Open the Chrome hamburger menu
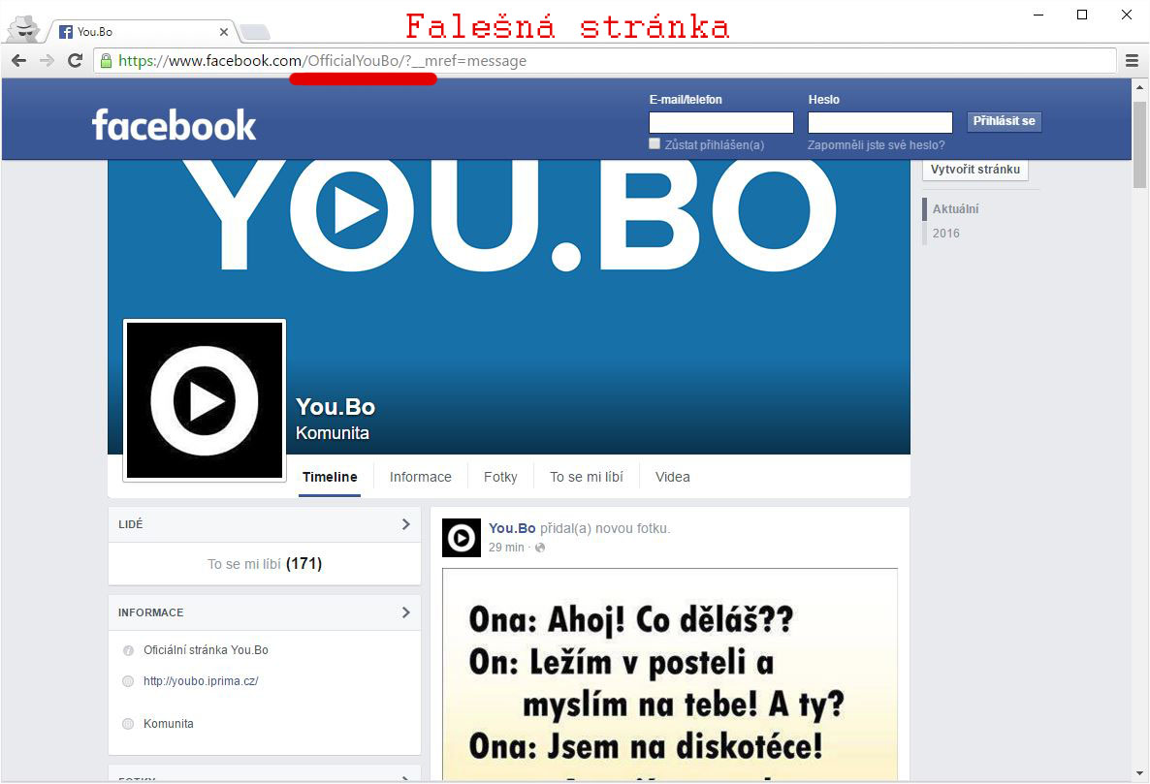The height and width of the screenshot is (784, 1150). pyautogui.click(x=1133, y=61)
